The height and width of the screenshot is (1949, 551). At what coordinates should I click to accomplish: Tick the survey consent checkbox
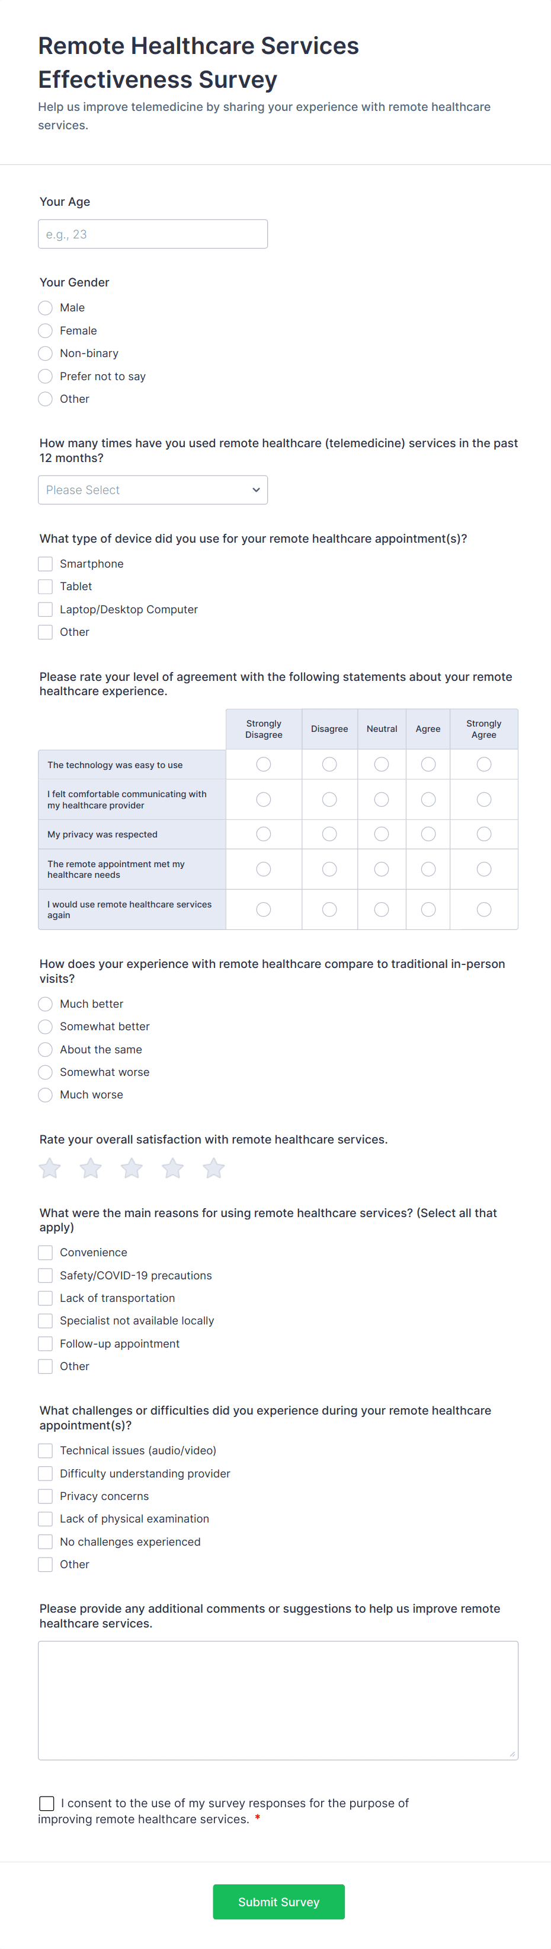tap(46, 1803)
